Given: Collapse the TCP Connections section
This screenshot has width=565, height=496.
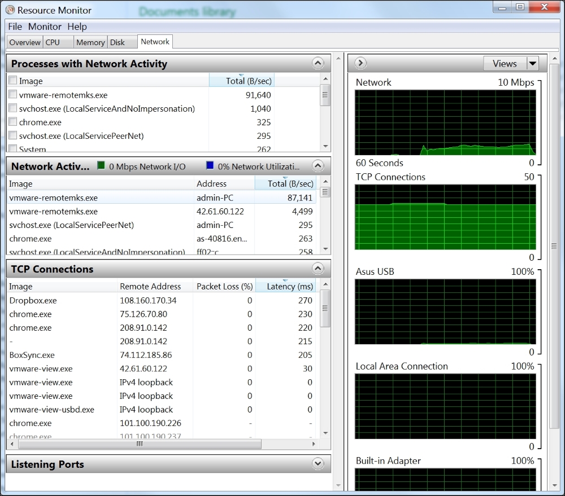Looking at the screenshot, I should [318, 269].
